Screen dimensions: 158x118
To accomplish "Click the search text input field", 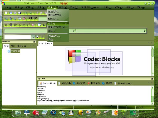I will (17, 37).
